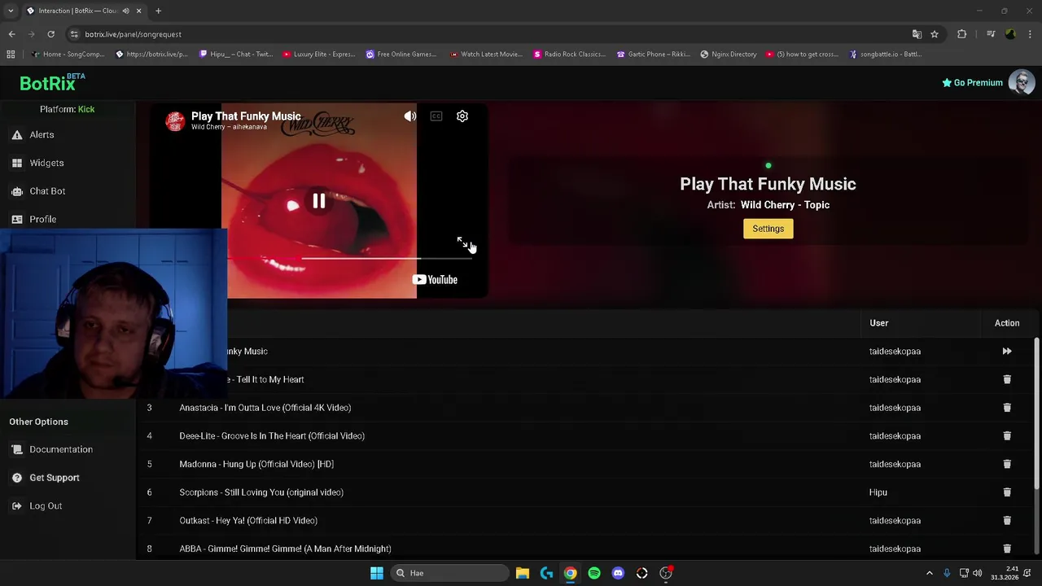Open Spotify from the taskbar
Viewport: 1042px width, 586px height.
594,573
